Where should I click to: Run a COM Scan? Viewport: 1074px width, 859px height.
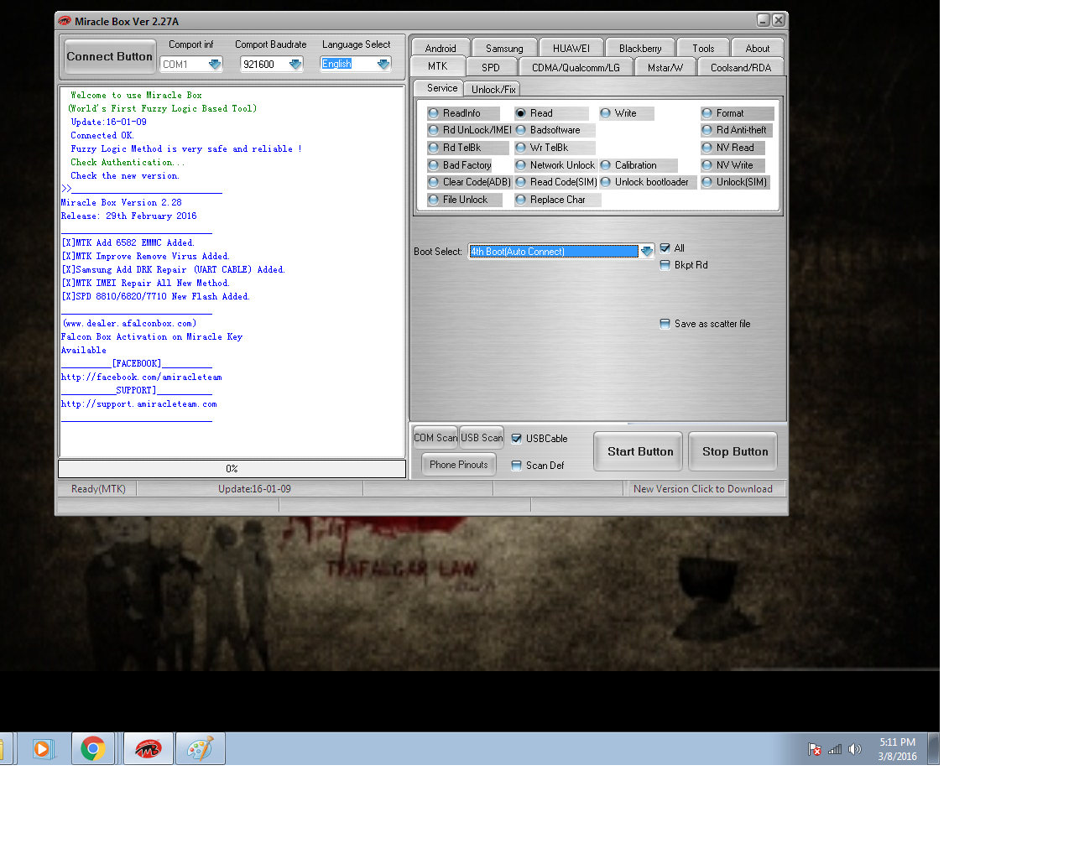pyautogui.click(x=435, y=437)
